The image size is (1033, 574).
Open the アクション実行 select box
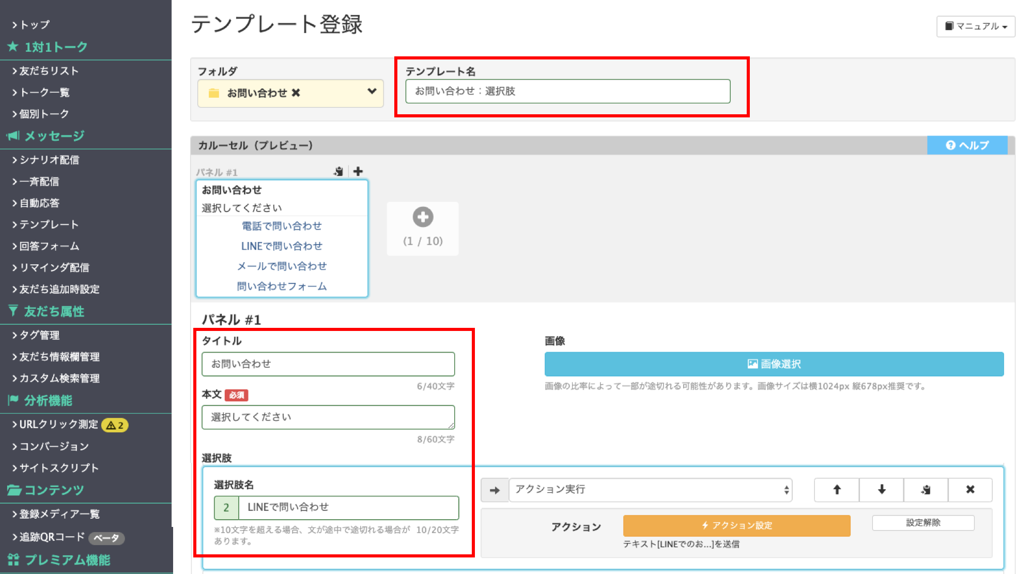651,490
